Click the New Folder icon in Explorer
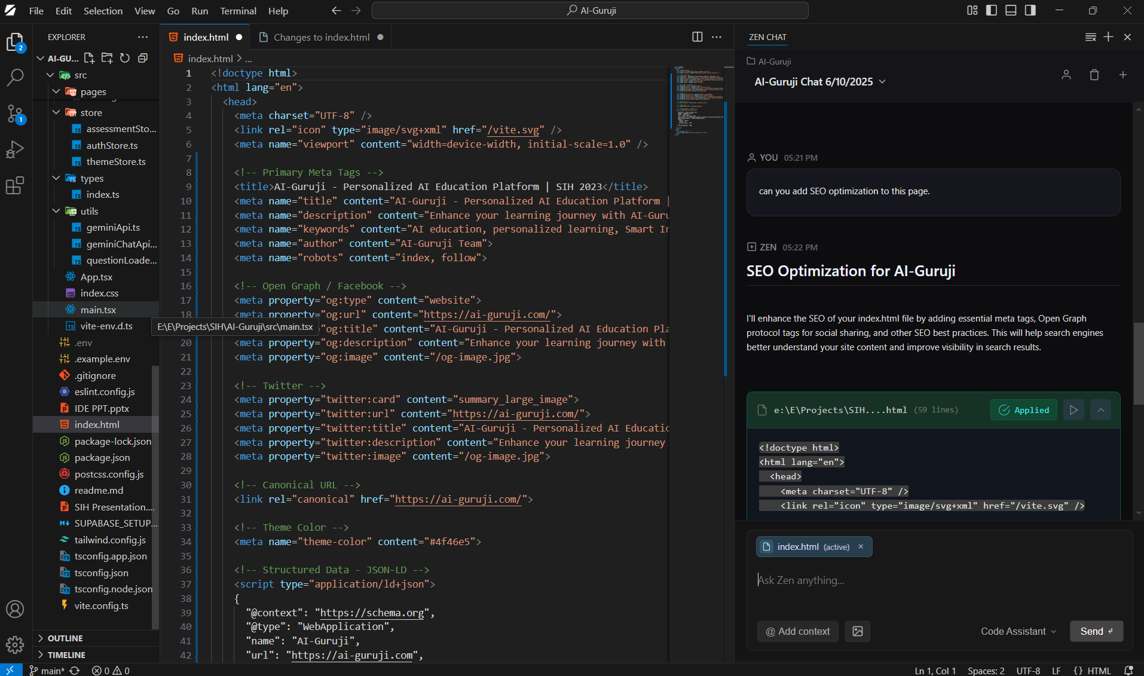1144x676 pixels. pyautogui.click(x=107, y=58)
